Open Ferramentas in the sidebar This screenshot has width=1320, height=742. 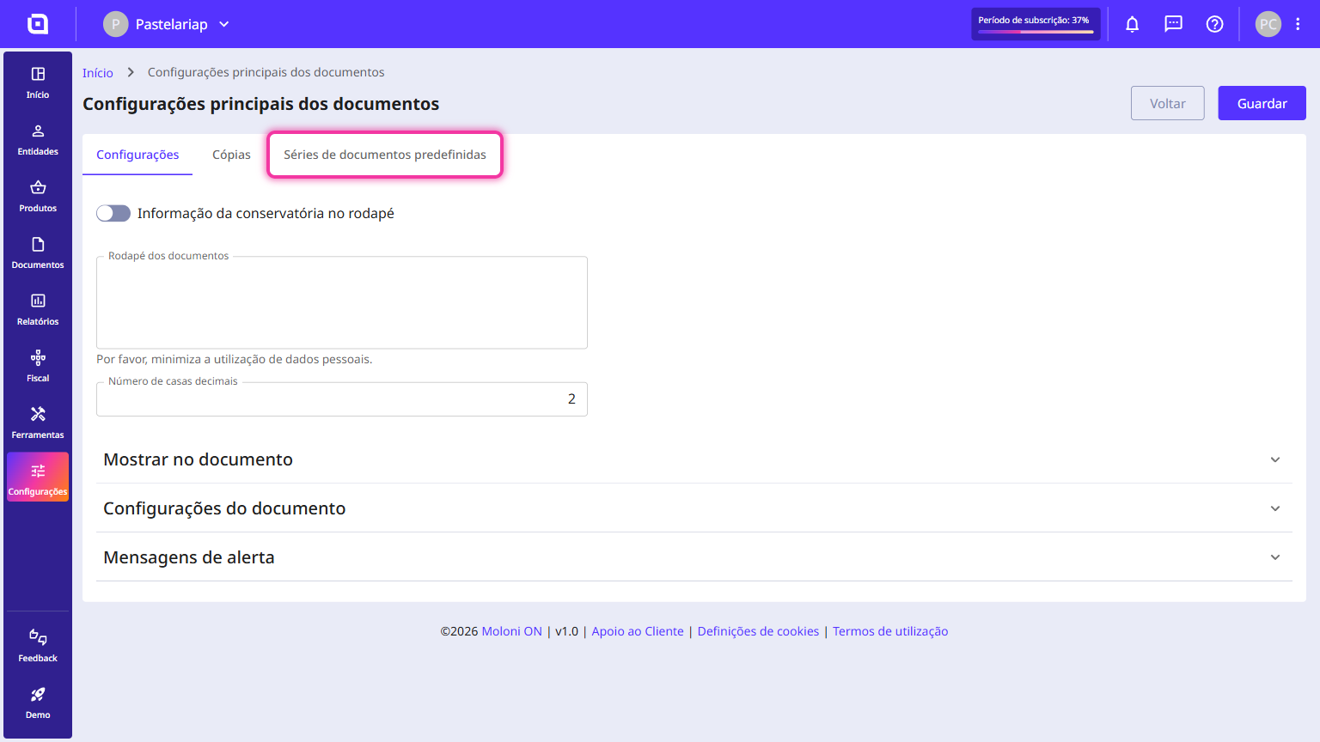click(x=38, y=423)
